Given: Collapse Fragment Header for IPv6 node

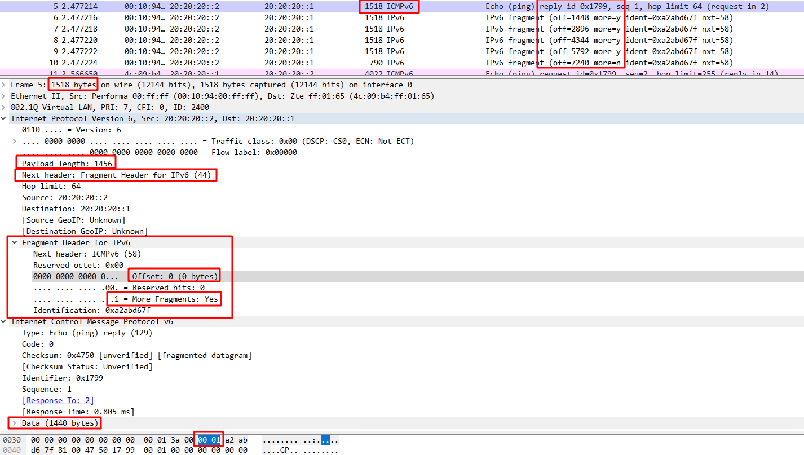Looking at the screenshot, I should click(15, 242).
